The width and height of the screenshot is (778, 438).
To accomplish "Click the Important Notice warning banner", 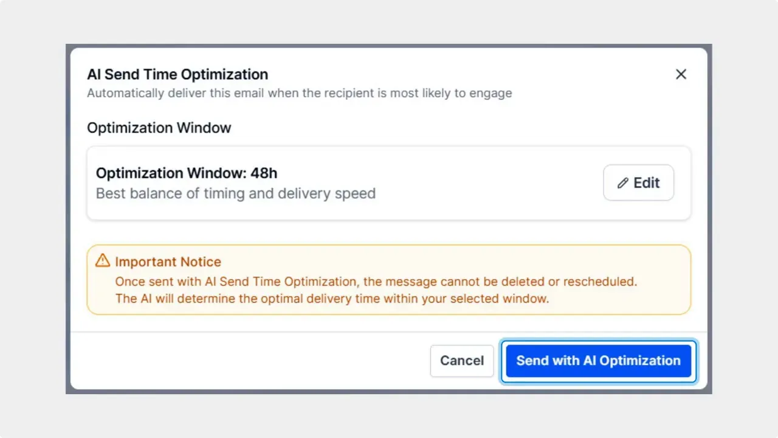I will coord(389,279).
